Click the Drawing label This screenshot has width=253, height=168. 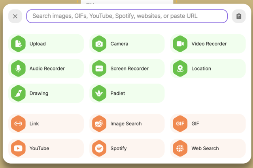tap(39, 93)
